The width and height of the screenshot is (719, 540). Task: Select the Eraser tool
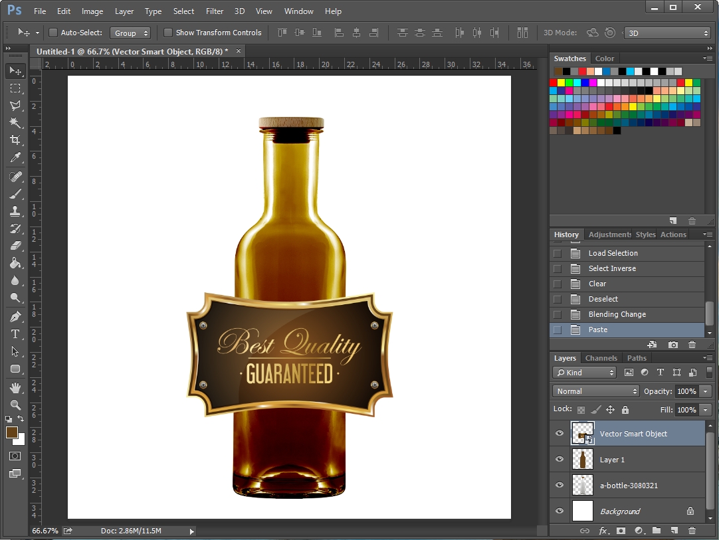15,246
